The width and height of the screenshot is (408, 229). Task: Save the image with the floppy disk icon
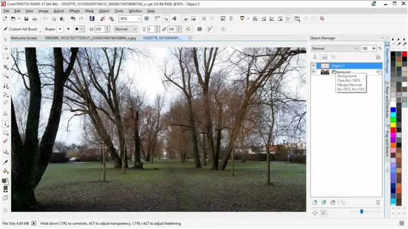click(x=26, y=19)
